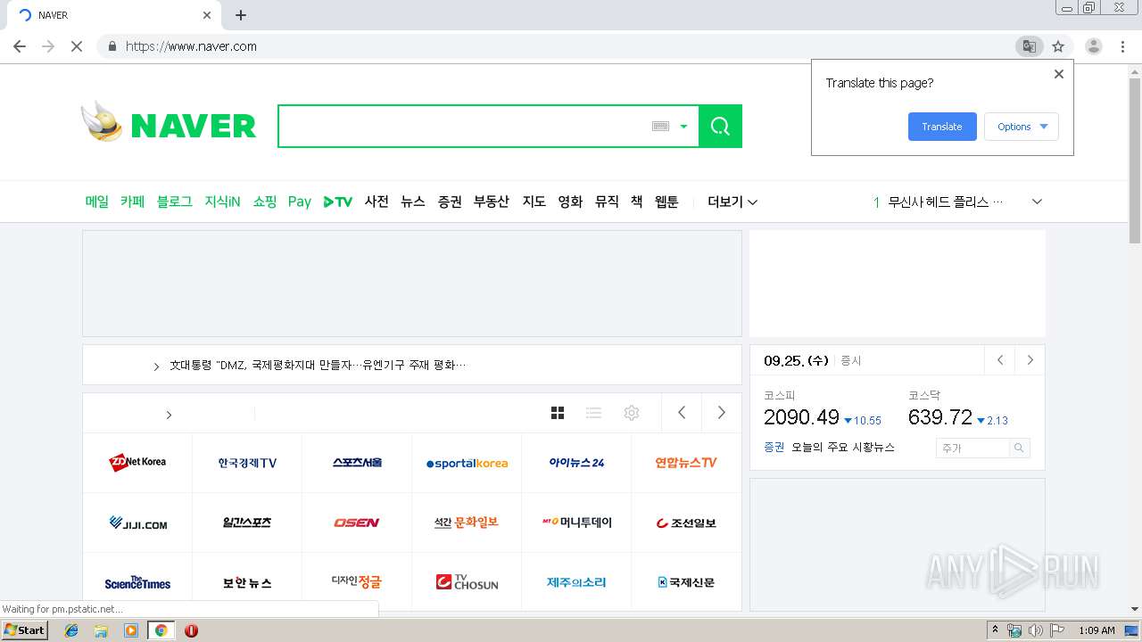Open the 사전 link
1142x642 pixels.
[x=377, y=202]
